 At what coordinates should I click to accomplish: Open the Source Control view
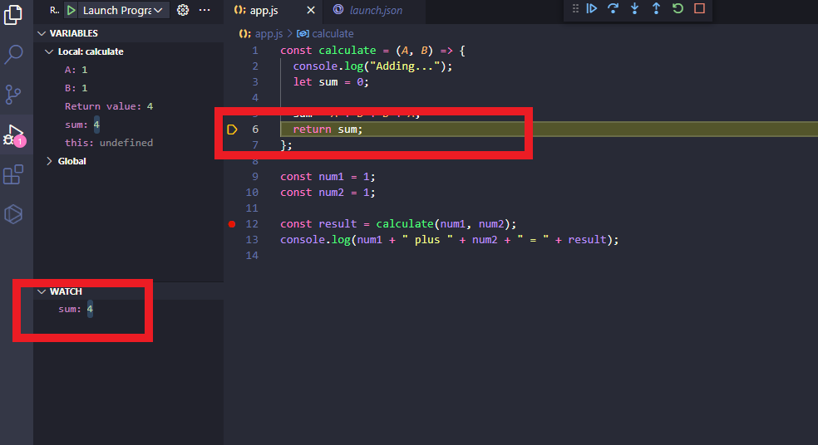point(14,95)
